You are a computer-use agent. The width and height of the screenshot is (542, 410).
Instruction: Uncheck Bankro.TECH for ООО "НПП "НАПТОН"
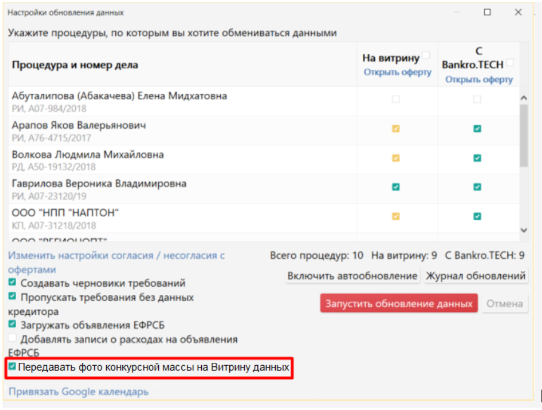(477, 216)
